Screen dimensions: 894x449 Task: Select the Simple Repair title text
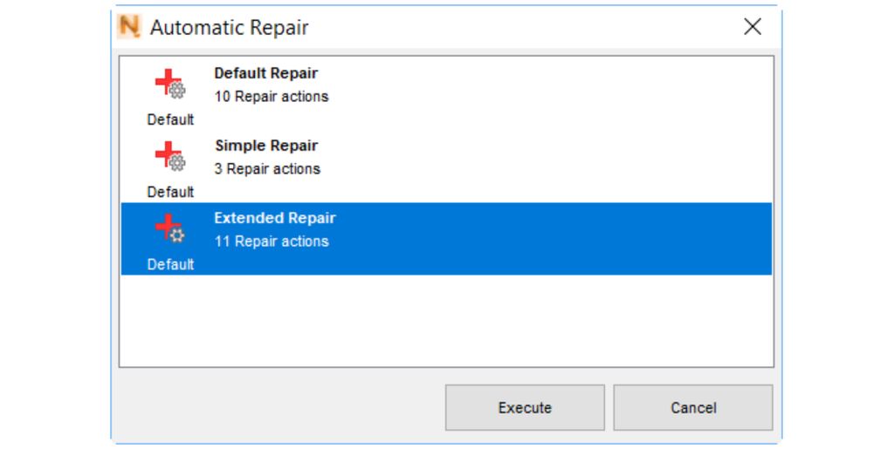click(x=266, y=146)
